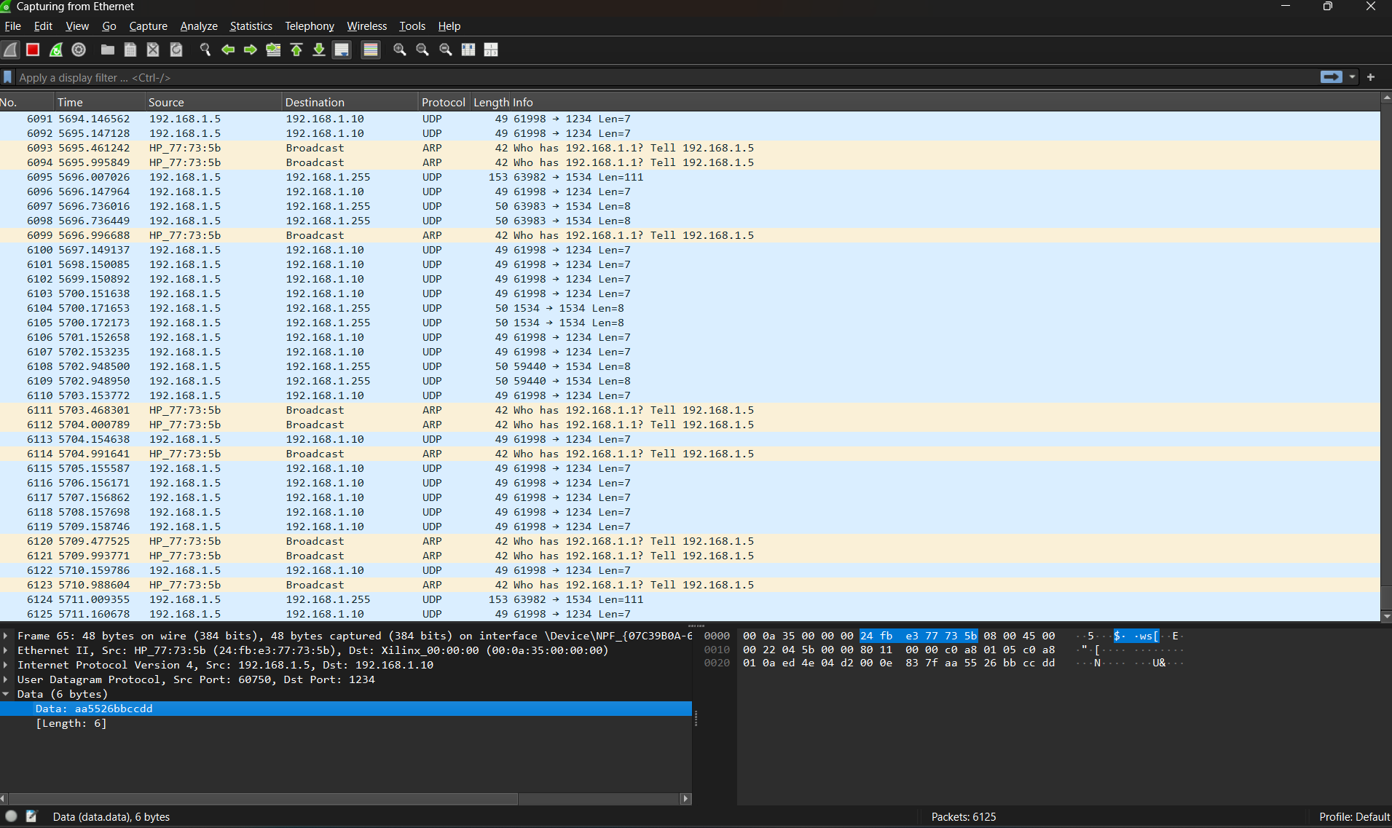The height and width of the screenshot is (828, 1392).
Task: Toggle packet list colorization
Action: [371, 50]
